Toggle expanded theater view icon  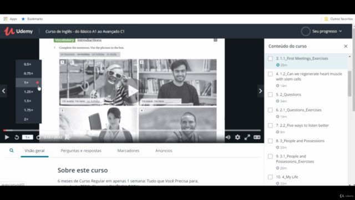point(257,137)
